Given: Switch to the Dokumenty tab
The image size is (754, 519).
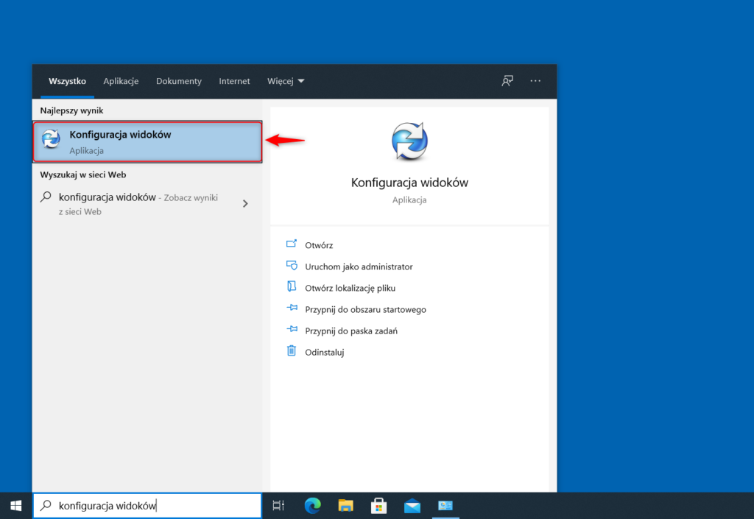Looking at the screenshot, I should [178, 81].
